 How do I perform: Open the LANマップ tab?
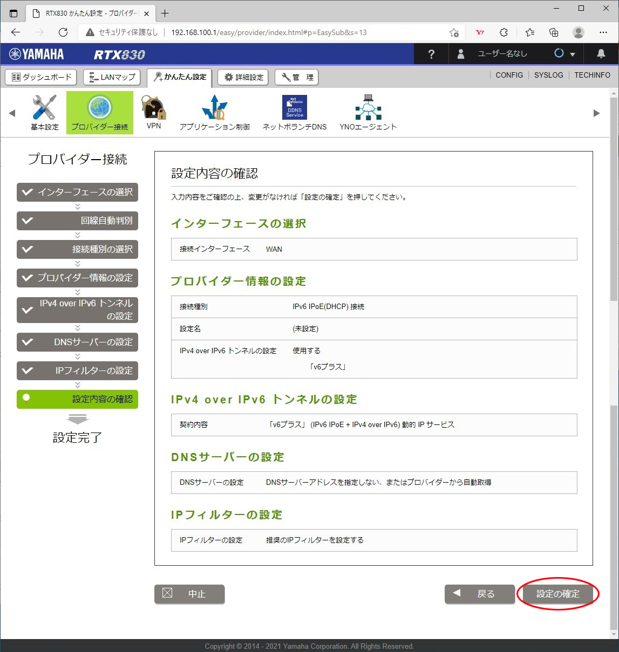point(112,77)
